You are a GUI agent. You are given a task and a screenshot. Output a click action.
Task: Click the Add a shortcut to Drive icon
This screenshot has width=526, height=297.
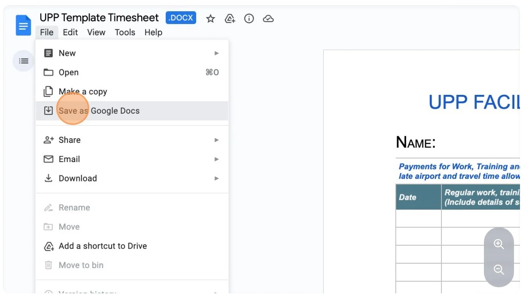tap(49, 246)
